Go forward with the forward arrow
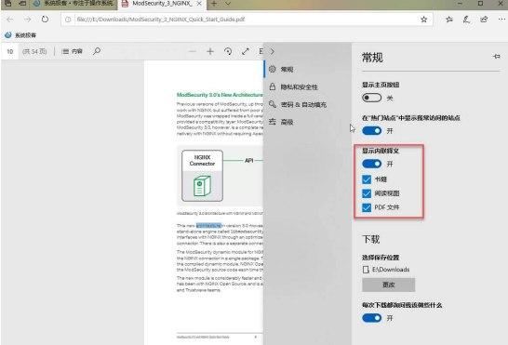 point(28,20)
